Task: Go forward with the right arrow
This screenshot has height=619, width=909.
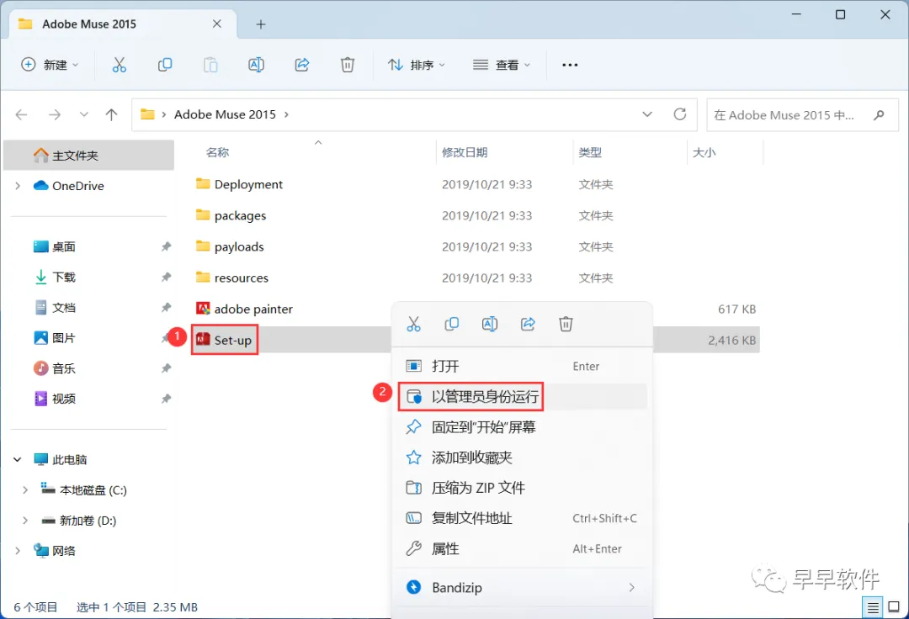Action: 55,114
